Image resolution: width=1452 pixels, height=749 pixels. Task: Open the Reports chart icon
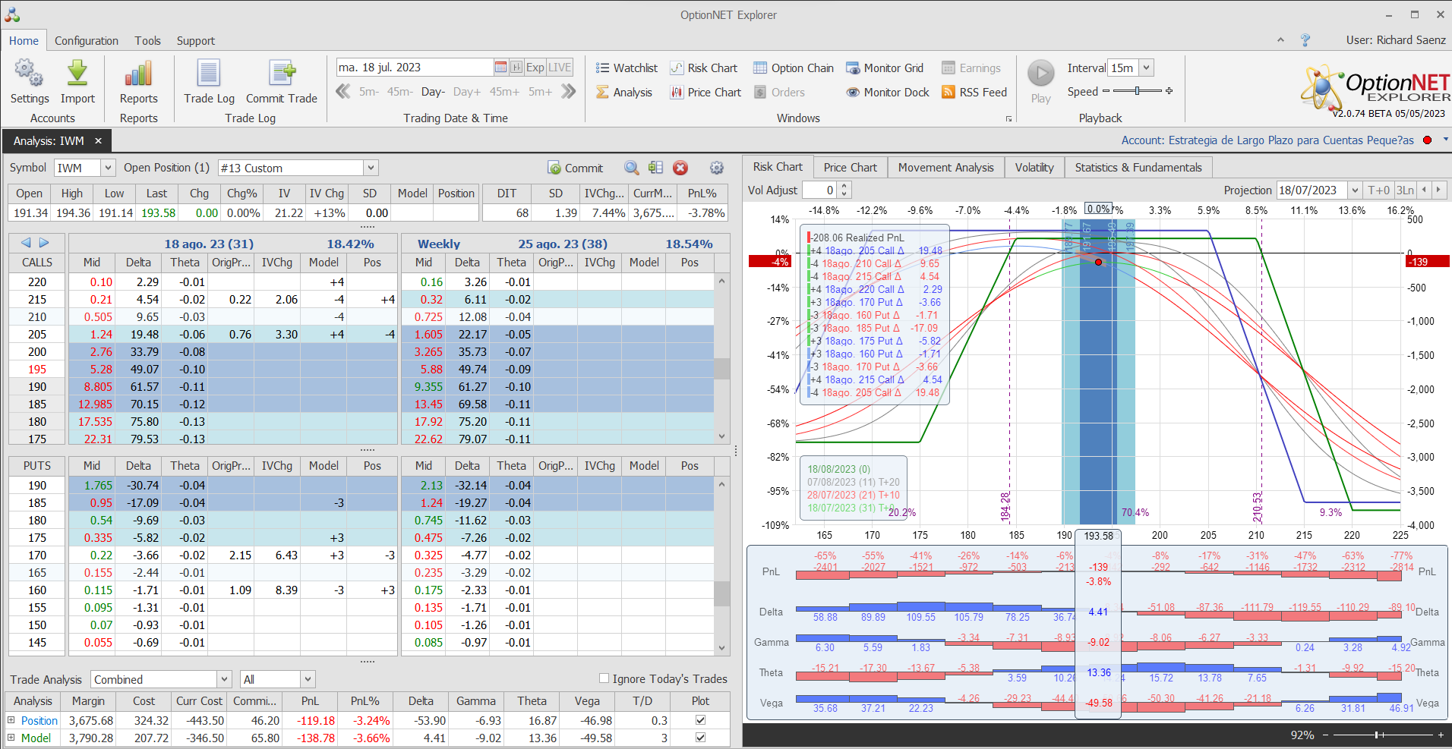[x=138, y=74]
